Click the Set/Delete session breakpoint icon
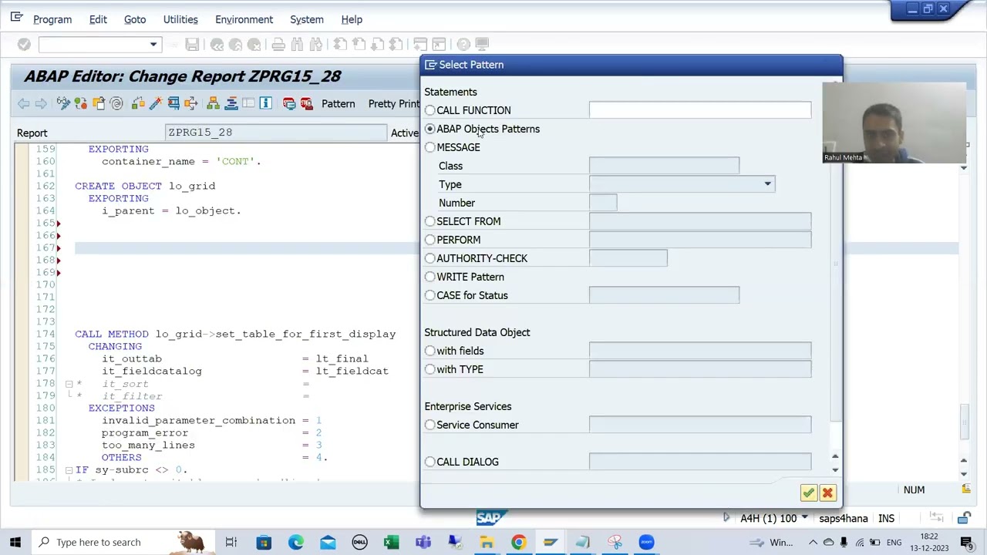 (289, 103)
